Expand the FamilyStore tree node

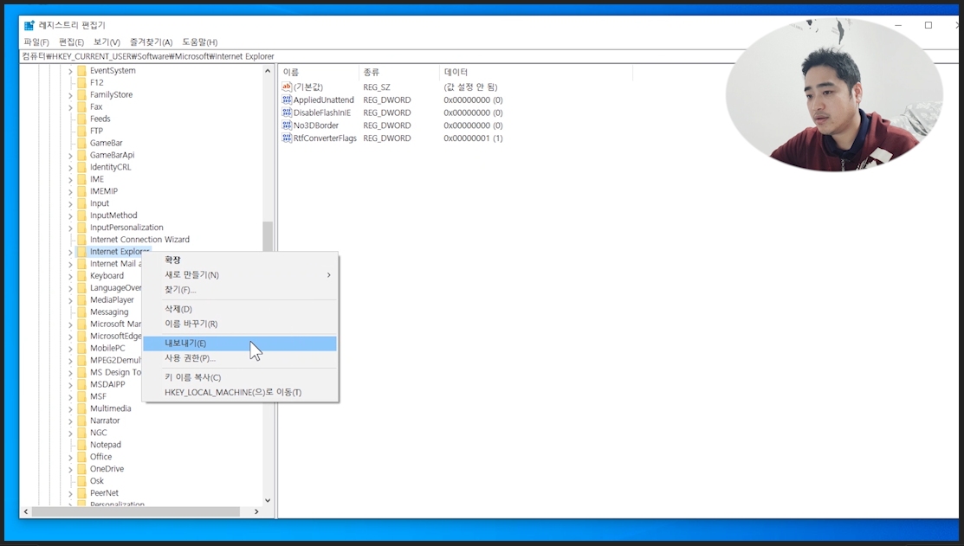(x=70, y=95)
